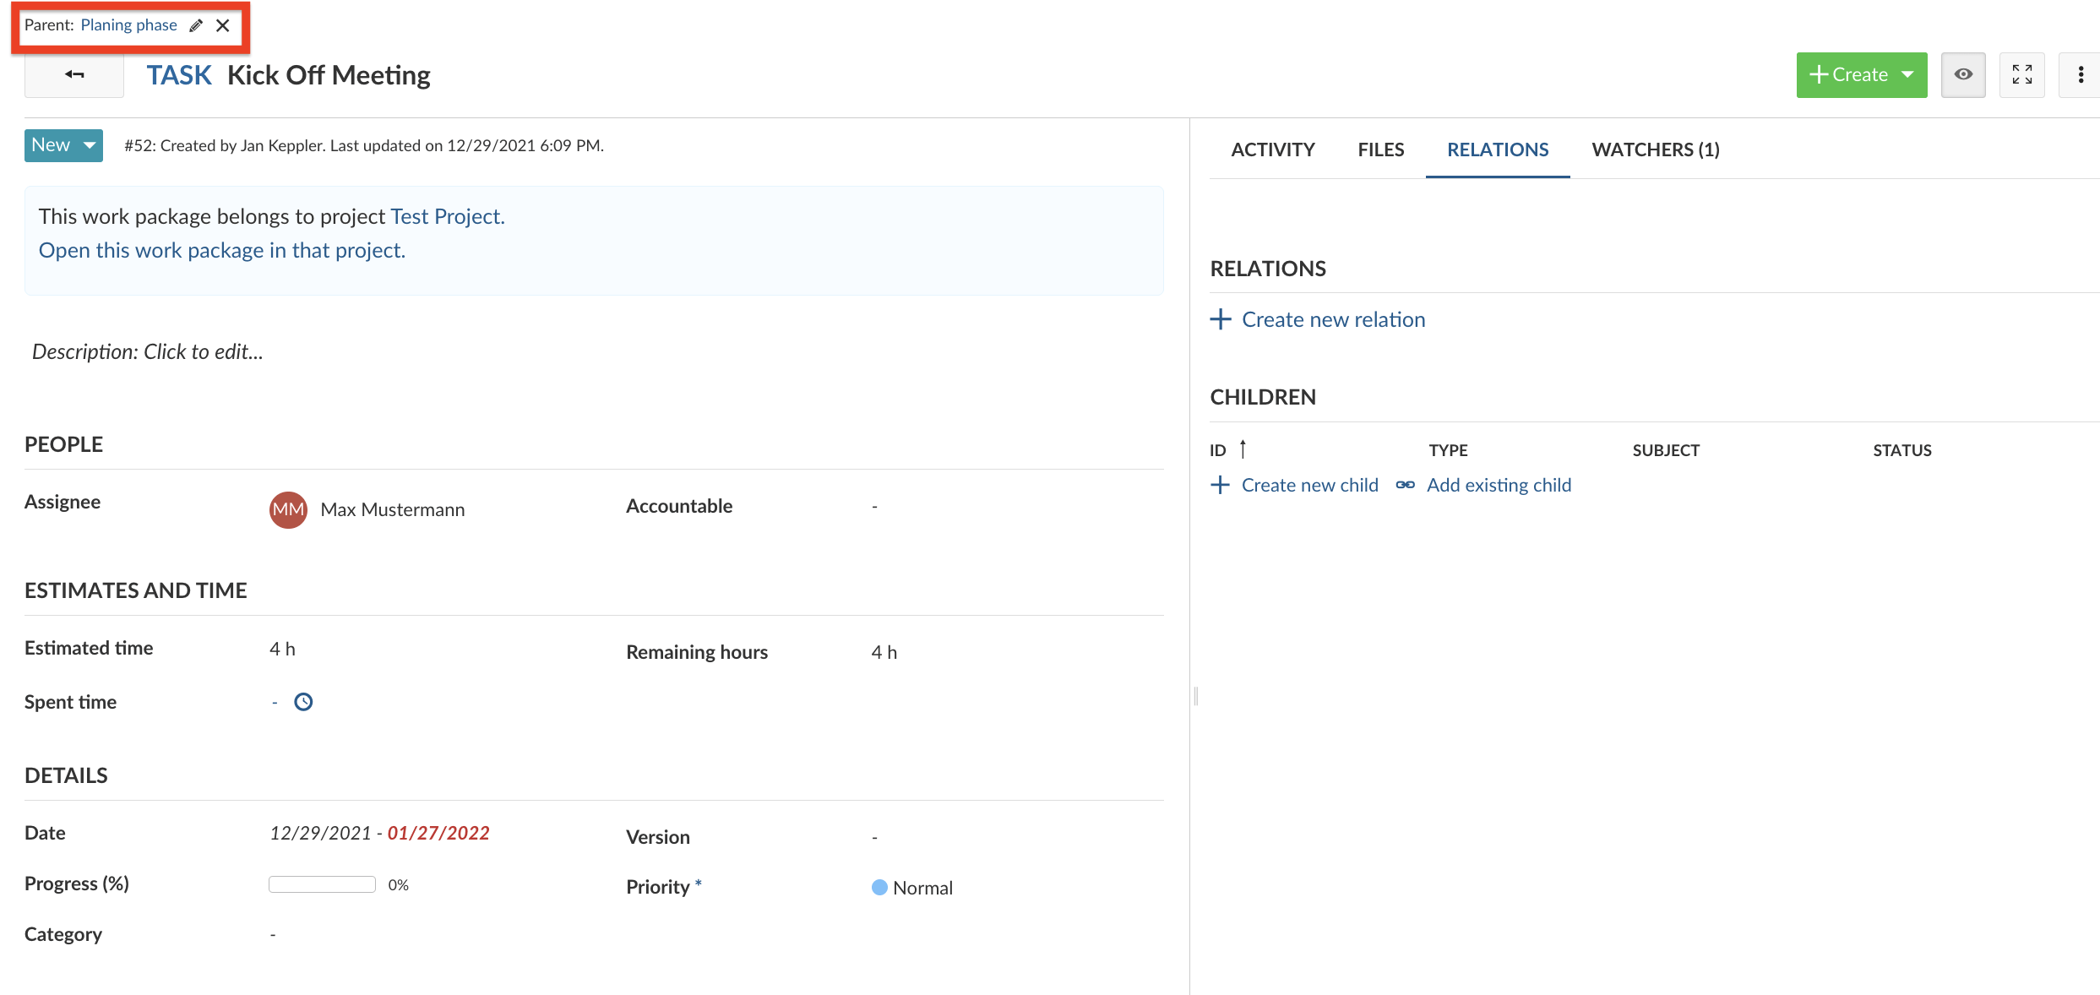This screenshot has width=2100, height=995.
Task: Click the clock icon to log time
Action: click(303, 702)
